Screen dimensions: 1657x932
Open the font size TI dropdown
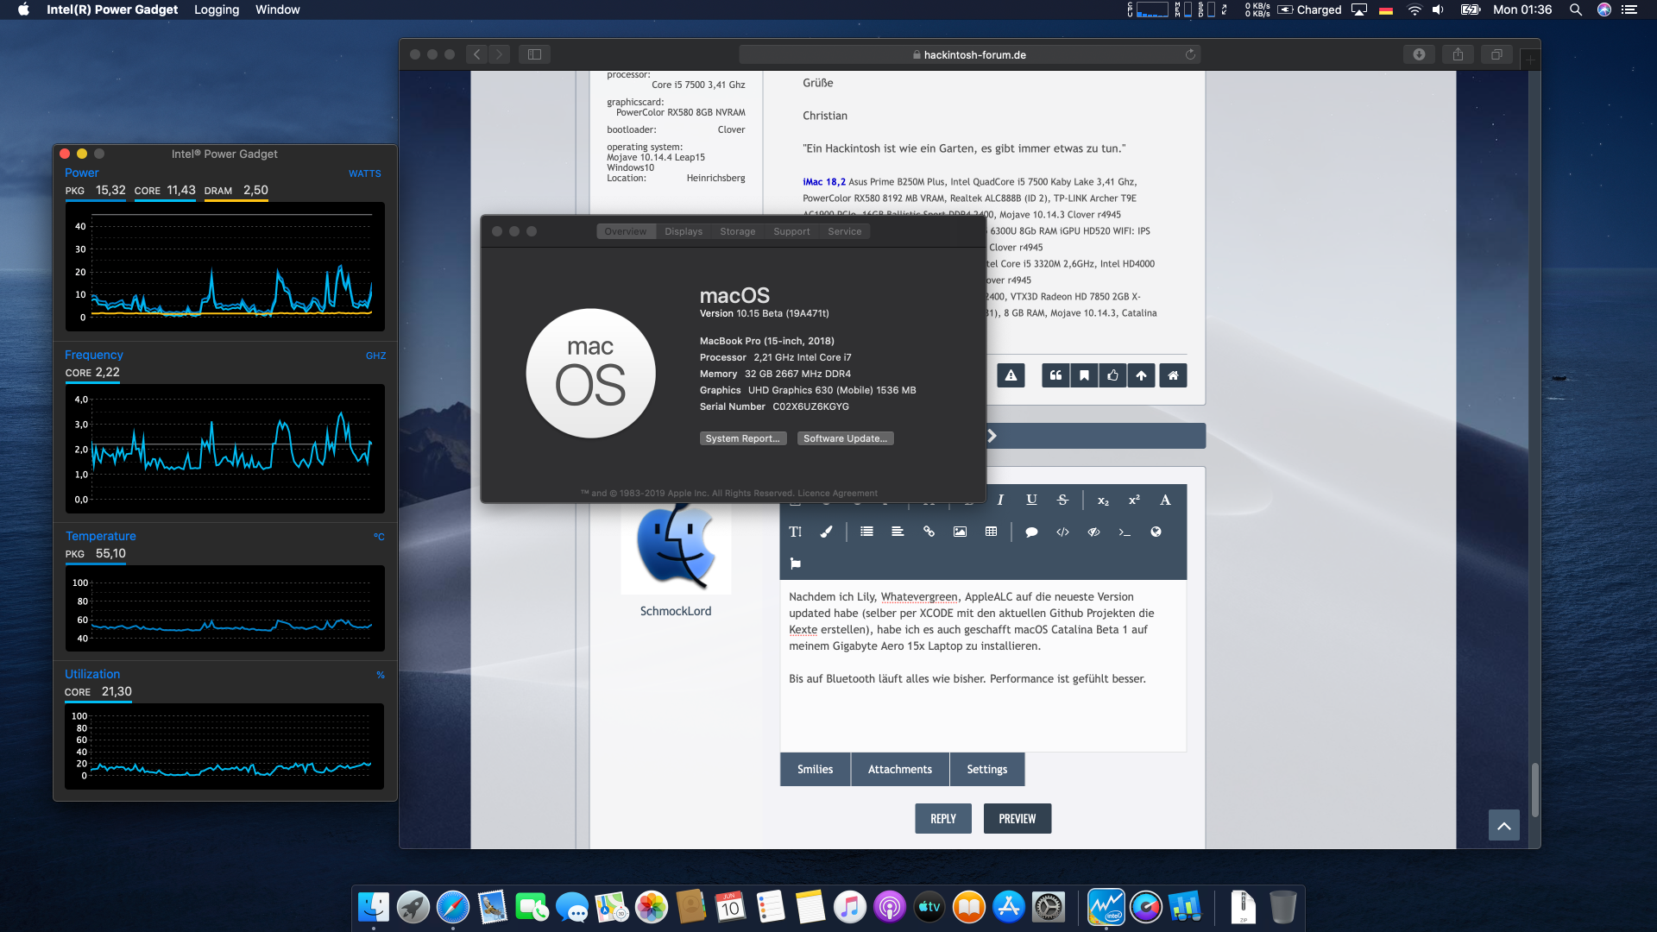point(795,532)
